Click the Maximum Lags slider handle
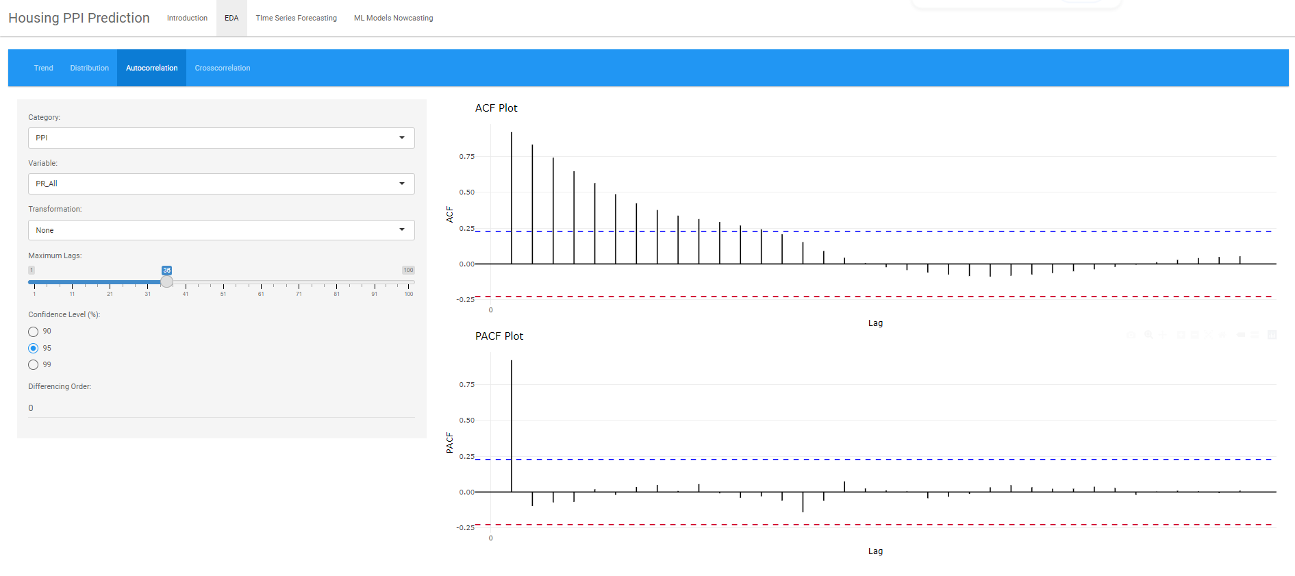Screen dimensions: 1295x576 click(x=166, y=281)
